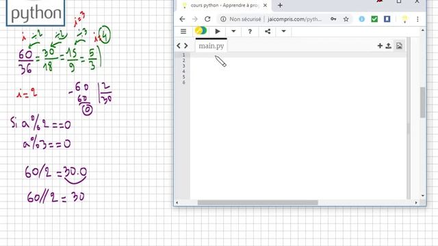Viewport: 438px width, 246px height.
Task: Go back with the browser back arrow
Action: [x=182, y=19]
